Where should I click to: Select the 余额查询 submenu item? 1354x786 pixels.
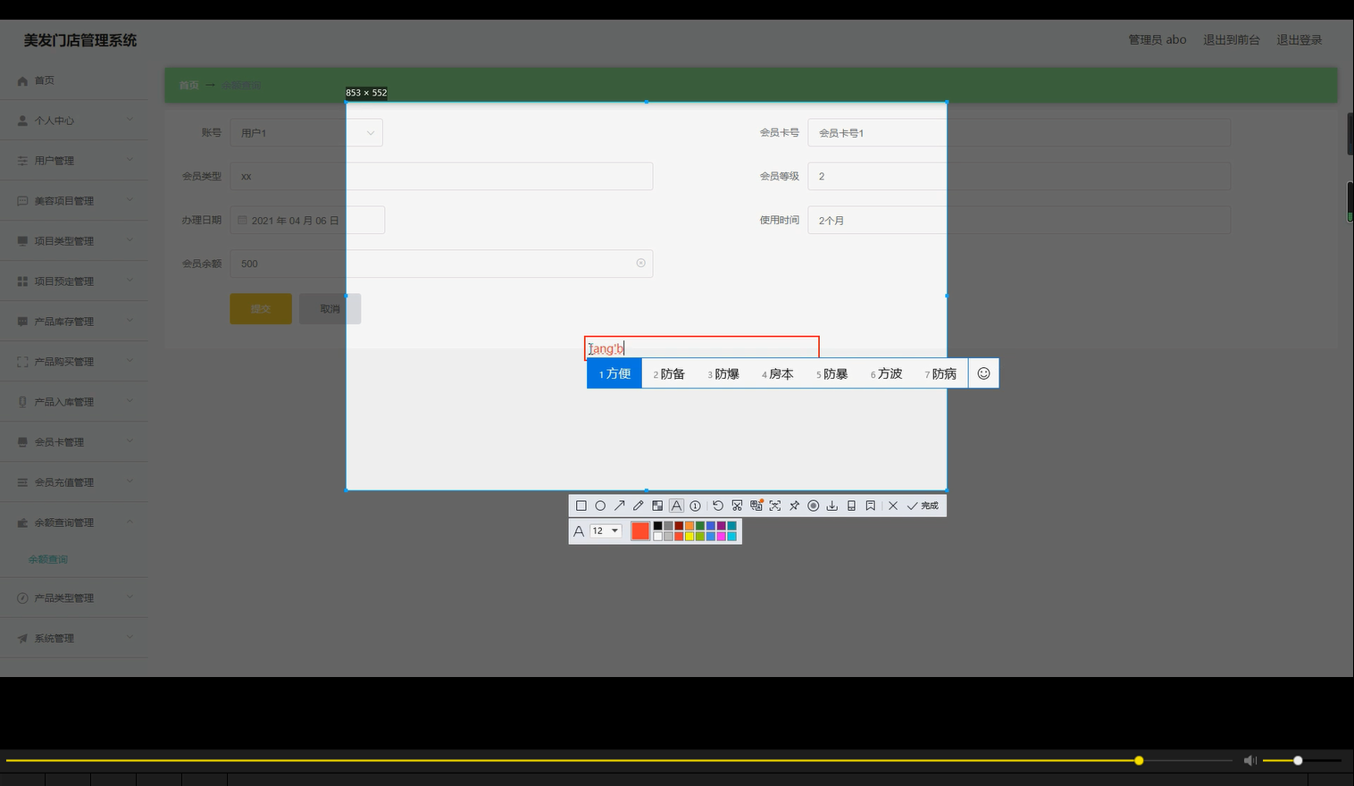click(48, 559)
